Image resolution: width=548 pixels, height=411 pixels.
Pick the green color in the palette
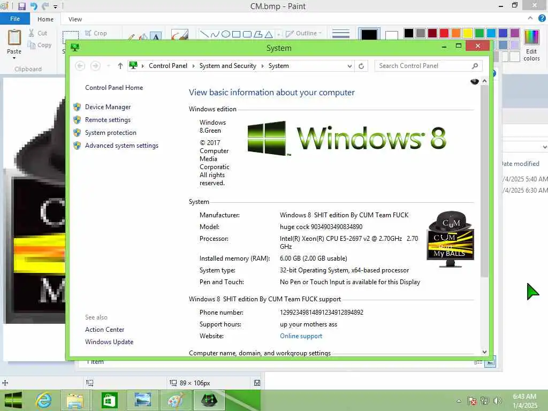[x=479, y=33]
